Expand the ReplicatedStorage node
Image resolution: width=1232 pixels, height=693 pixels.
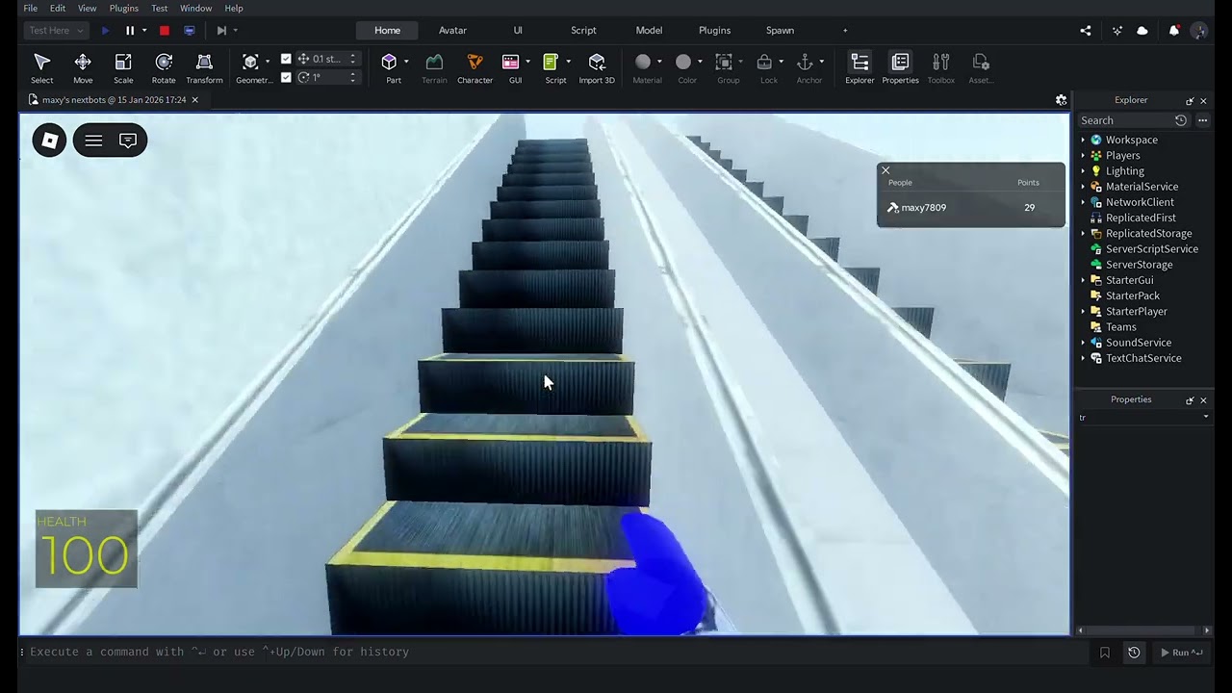[1083, 234]
